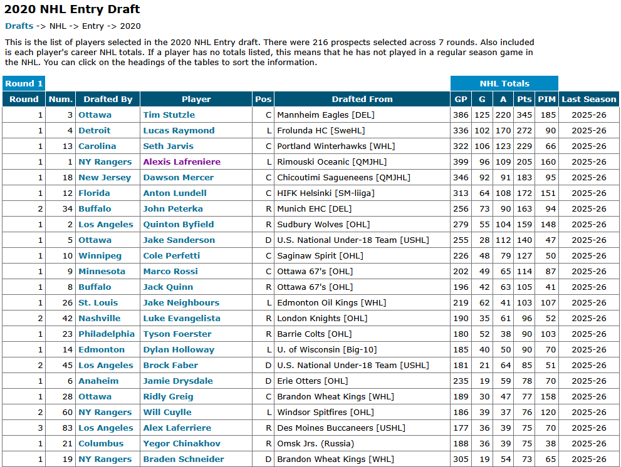The height and width of the screenshot is (467, 621).
Task: Open Tim Stutzle player page
Action: coord(169,115)
